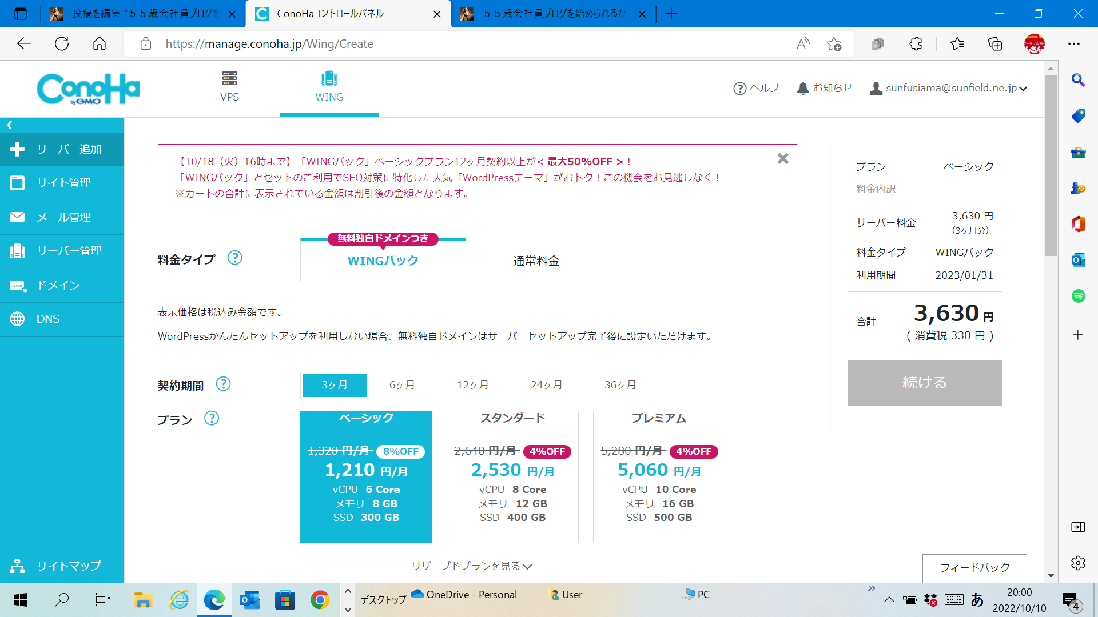Open Google Chrome from taskbar
This screenshot has height=617, width=1098.
coord(320,600)
